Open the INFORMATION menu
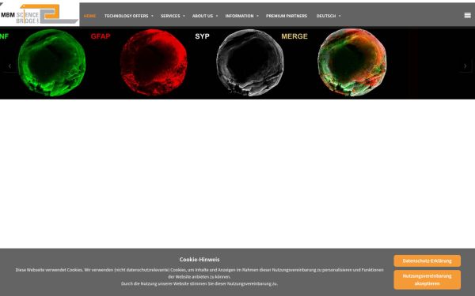475x296 pixels. click(x=239, y=16)
